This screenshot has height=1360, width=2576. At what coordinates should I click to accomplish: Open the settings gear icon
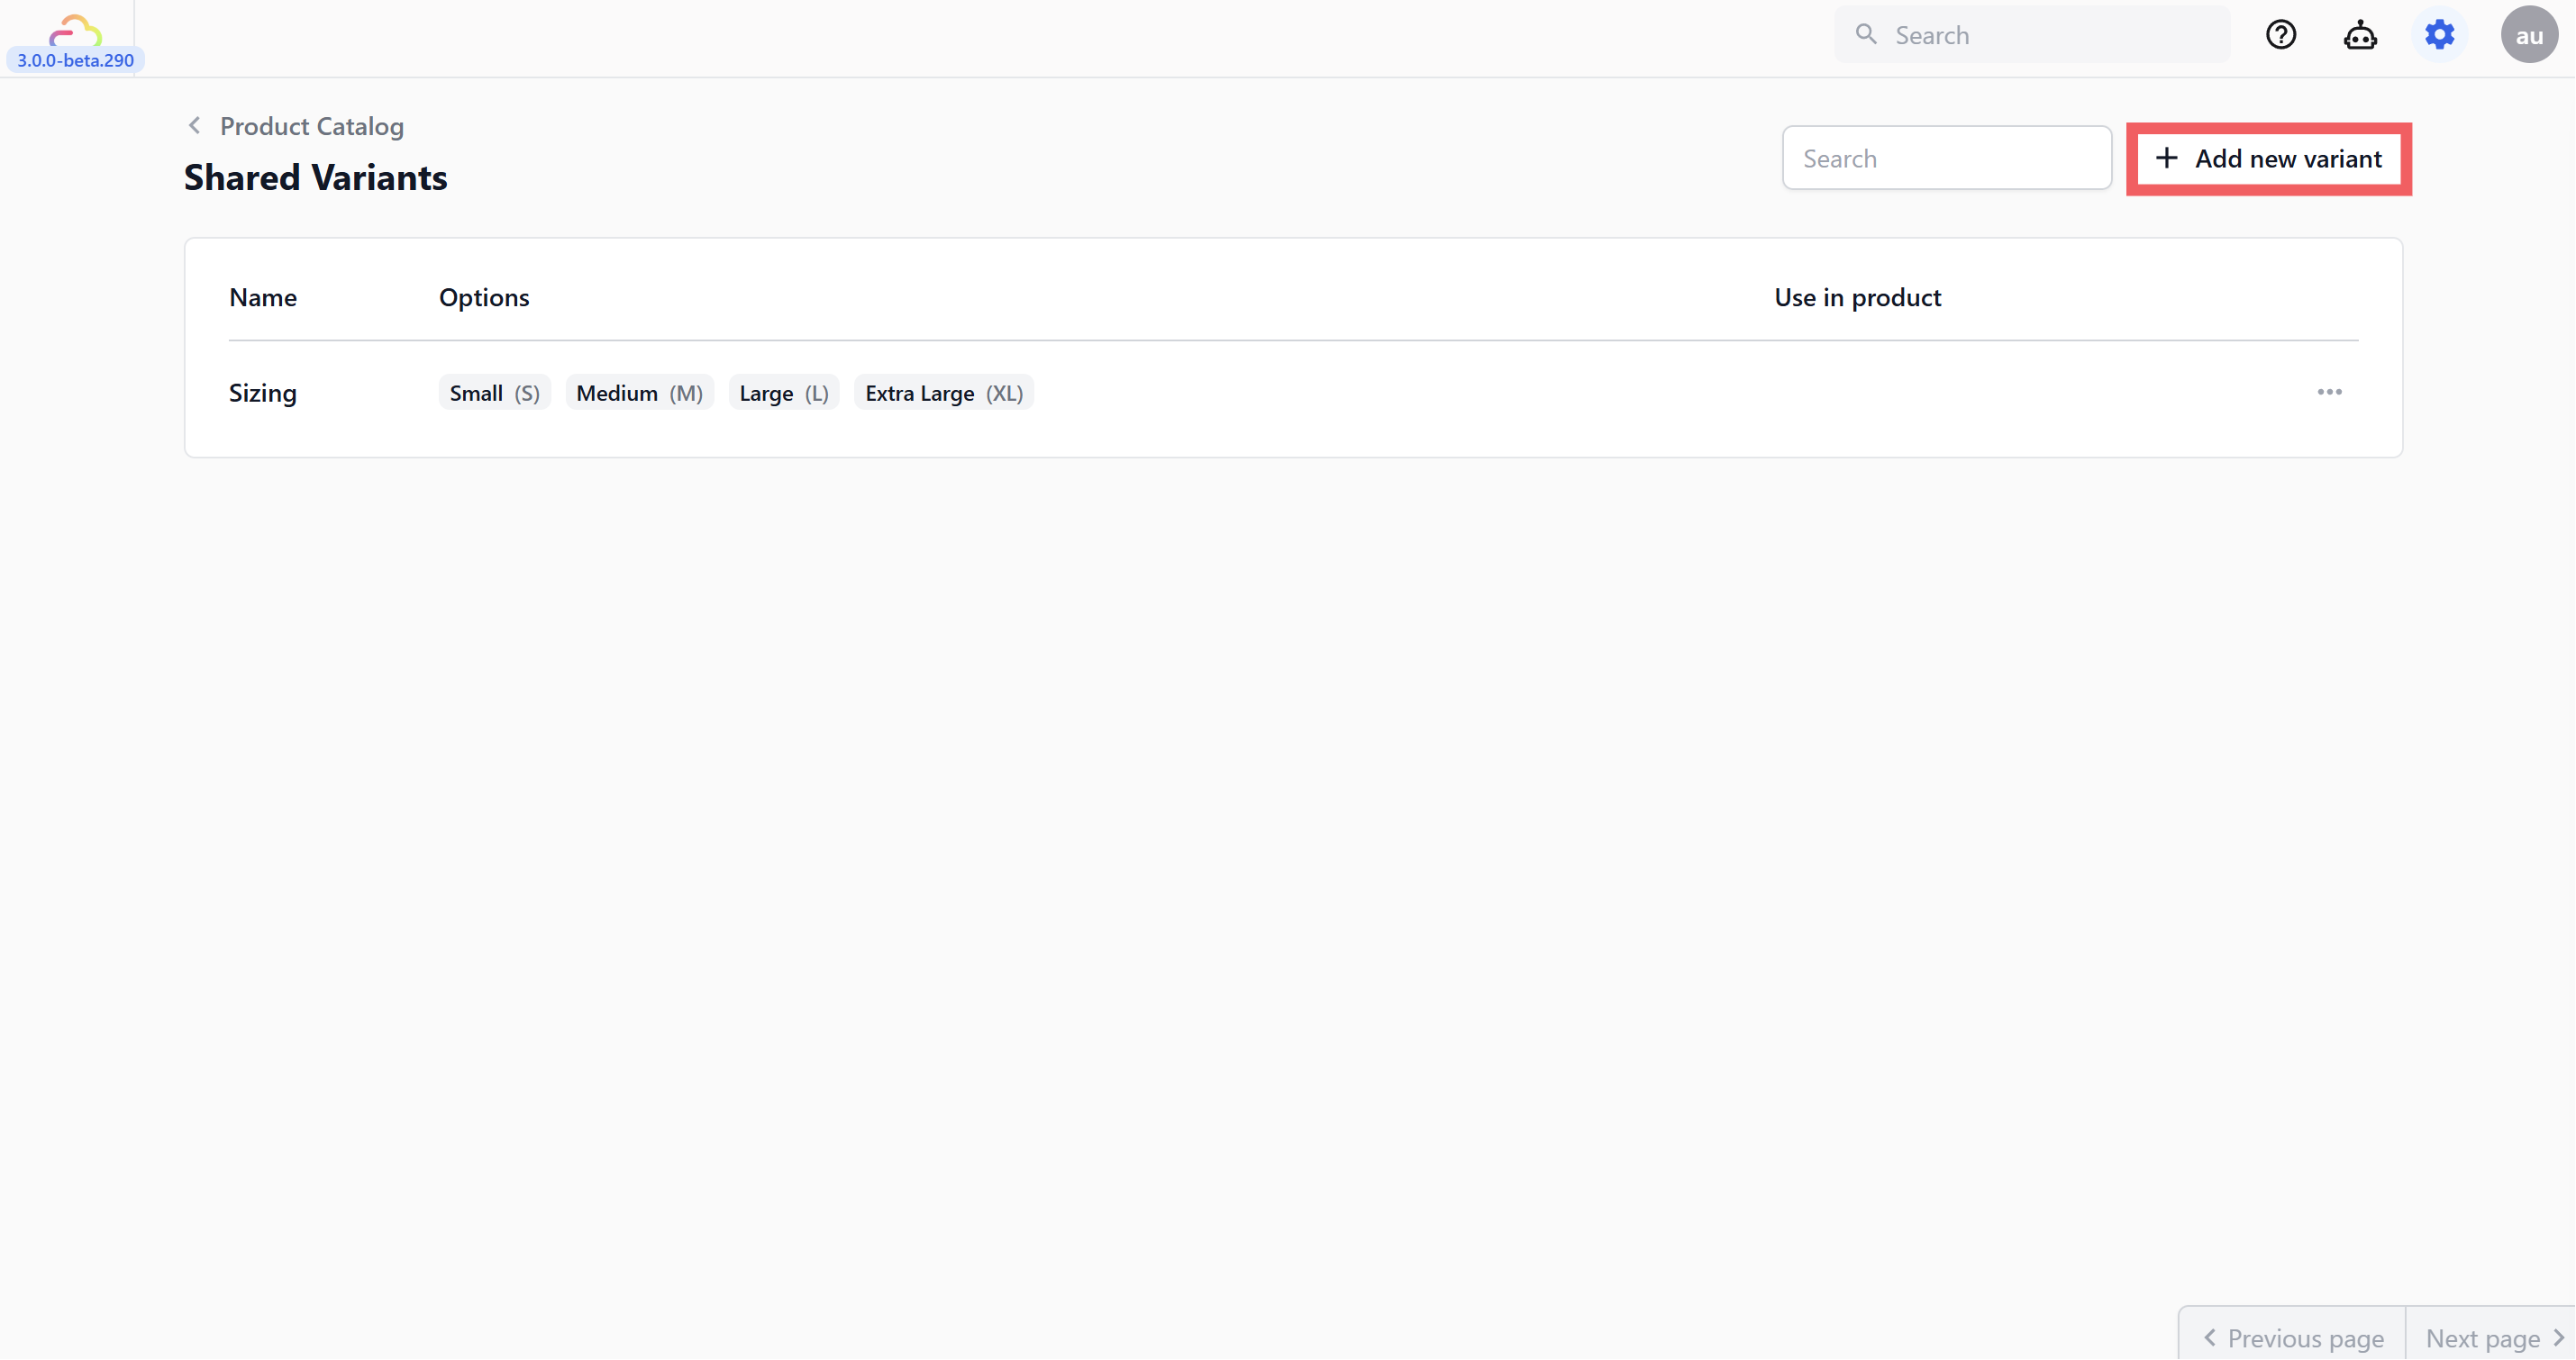[2439, 35]
